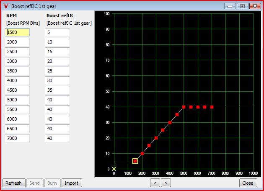This screenshot has height=191, width=264.
Task: Select the 3000 RPM input field
Action: click(x=17, y=61)
